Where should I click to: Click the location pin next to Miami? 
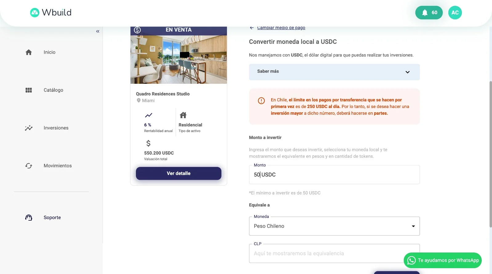[x=139, y=100]
